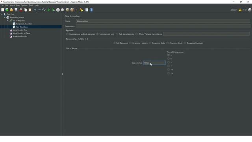This screenshot has width=252, height=142.
Task: Select JMeter Variable Name to use option
Action: coord(137,34)
